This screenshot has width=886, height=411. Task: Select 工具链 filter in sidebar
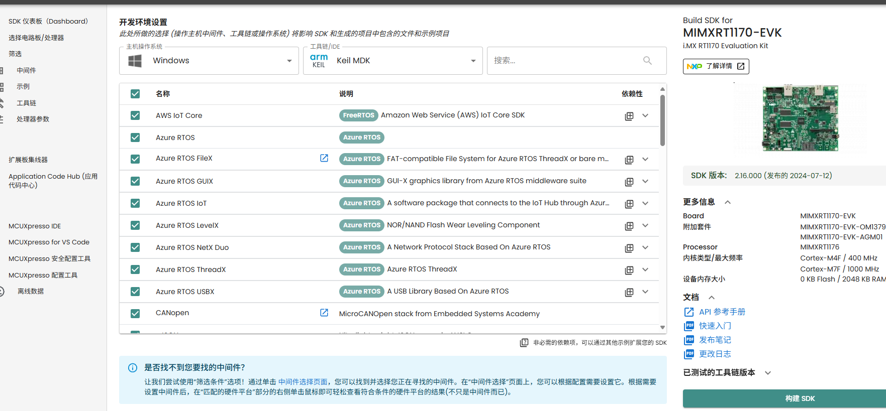click(x=26, y=103)
